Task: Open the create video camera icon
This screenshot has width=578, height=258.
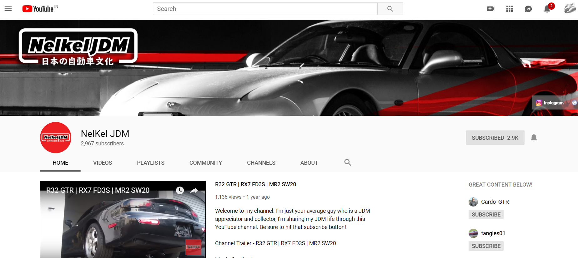Action: click(491, 9)
